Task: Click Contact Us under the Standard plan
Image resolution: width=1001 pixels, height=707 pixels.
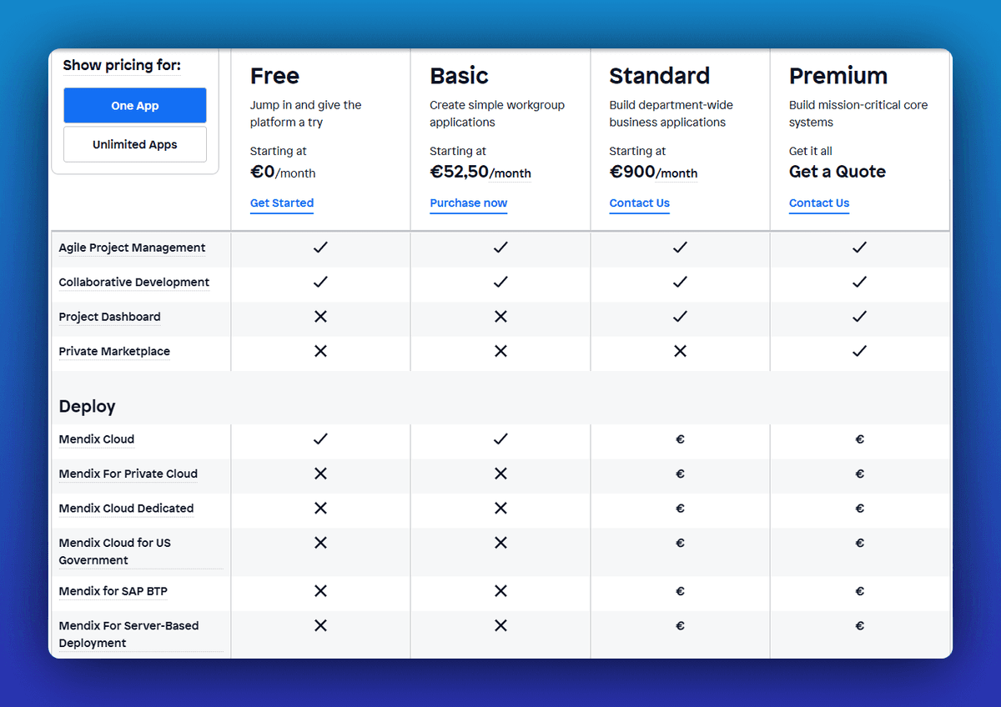Action: (639, 203)
